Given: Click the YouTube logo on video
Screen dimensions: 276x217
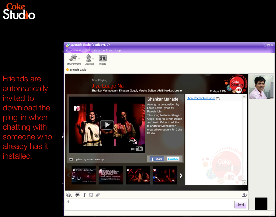Looking at the screenshot, I should click(x=137, y=149).
